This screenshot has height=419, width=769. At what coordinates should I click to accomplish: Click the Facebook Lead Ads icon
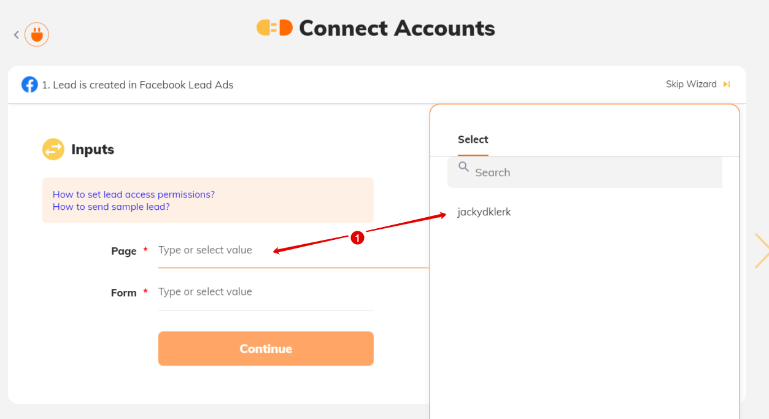tap(29, 84)
